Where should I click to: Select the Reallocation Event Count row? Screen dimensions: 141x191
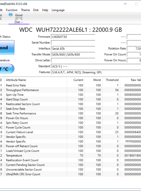coord(70,160)
